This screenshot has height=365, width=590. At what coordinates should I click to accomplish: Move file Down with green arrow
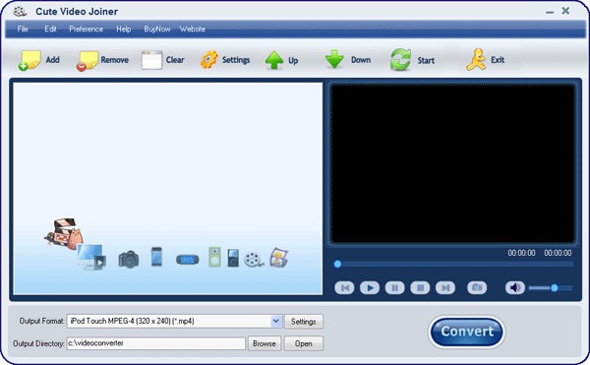(334, 59)
